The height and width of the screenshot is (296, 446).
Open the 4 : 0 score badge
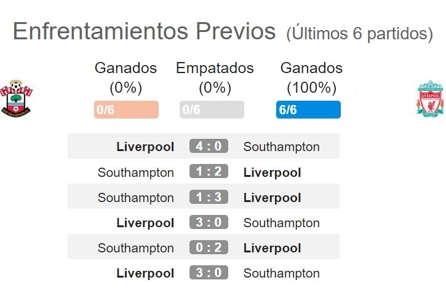[x=209, y=146]
